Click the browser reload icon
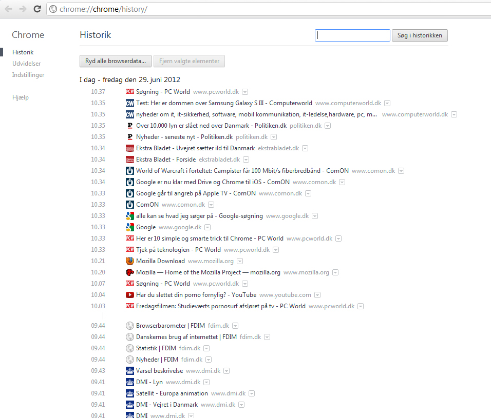 click(x=37, y=9)
